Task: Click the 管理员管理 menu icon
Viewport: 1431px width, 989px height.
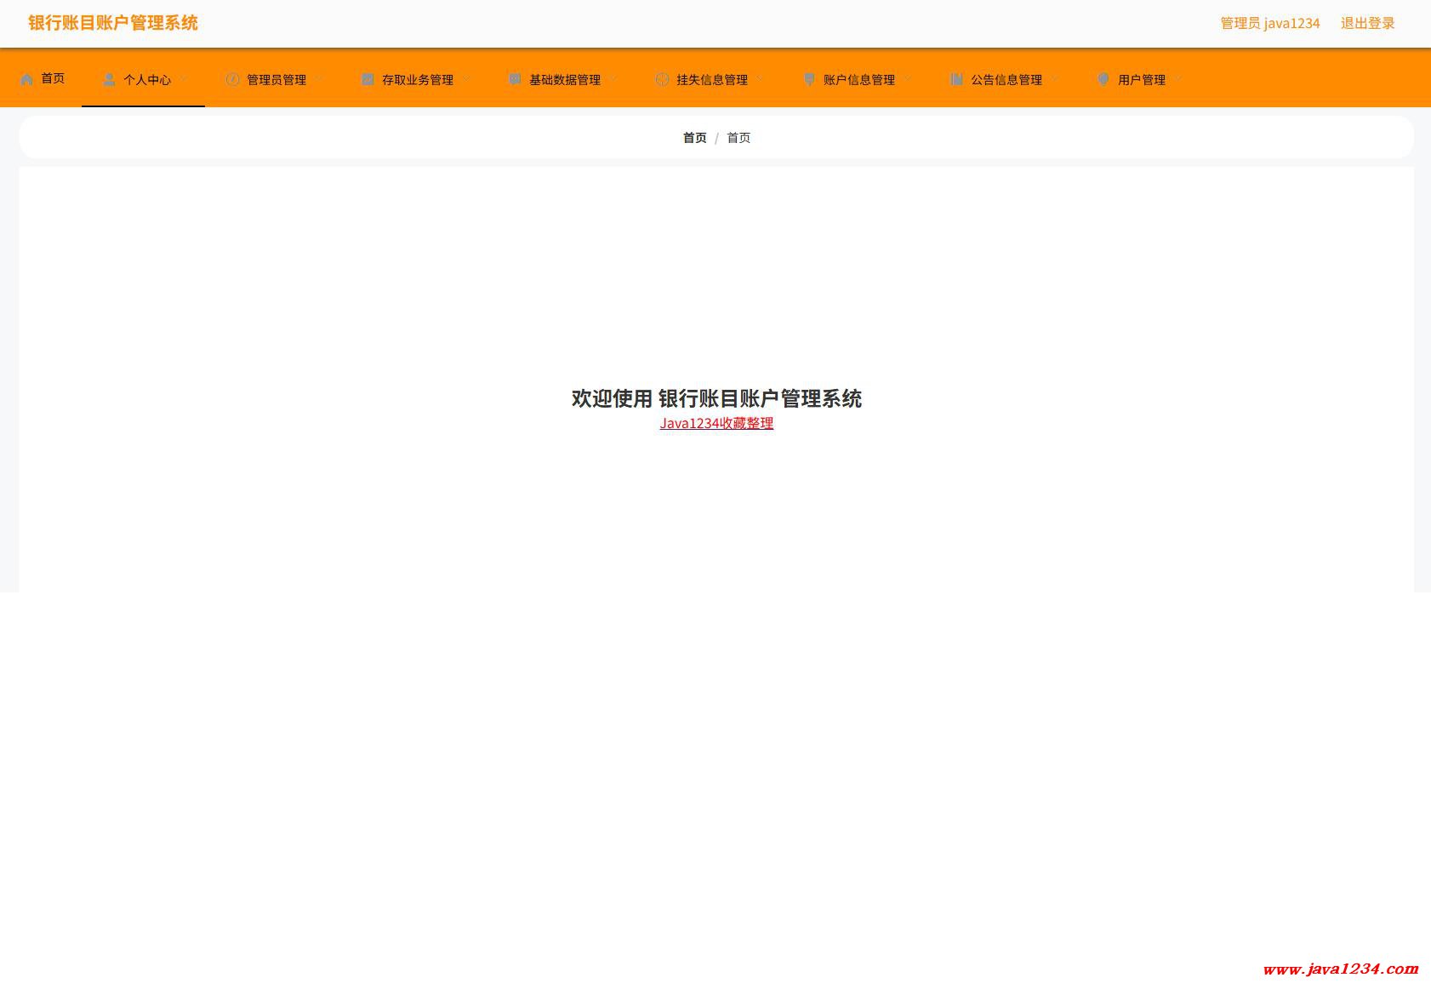Action: point(232,79)
